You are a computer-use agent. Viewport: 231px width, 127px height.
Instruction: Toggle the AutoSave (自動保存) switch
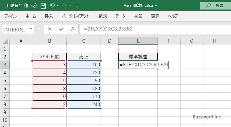click(x=30, y=6)
